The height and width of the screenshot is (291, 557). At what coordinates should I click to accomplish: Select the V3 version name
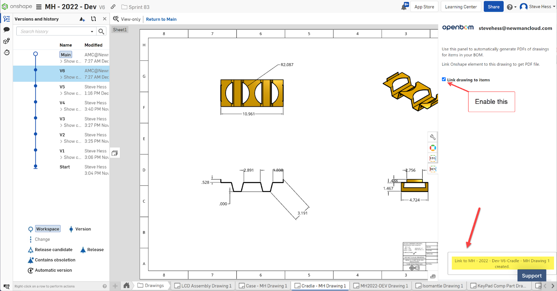(62, 119)
